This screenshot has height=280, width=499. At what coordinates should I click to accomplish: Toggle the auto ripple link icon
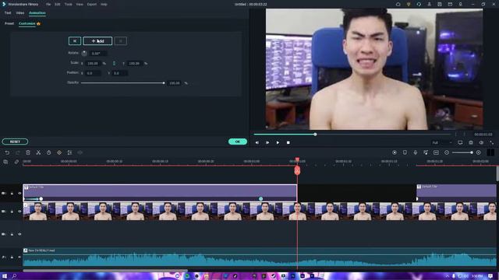16,162
